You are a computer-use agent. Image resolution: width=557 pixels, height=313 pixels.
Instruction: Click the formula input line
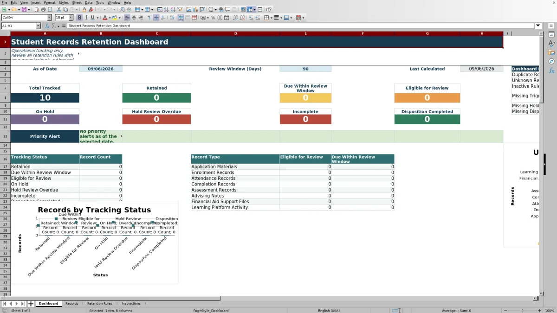point(301,26)
